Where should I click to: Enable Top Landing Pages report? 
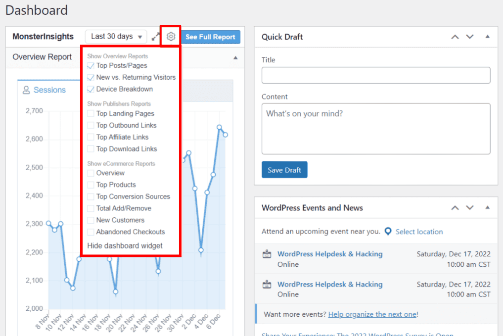(x=91, y=114)
